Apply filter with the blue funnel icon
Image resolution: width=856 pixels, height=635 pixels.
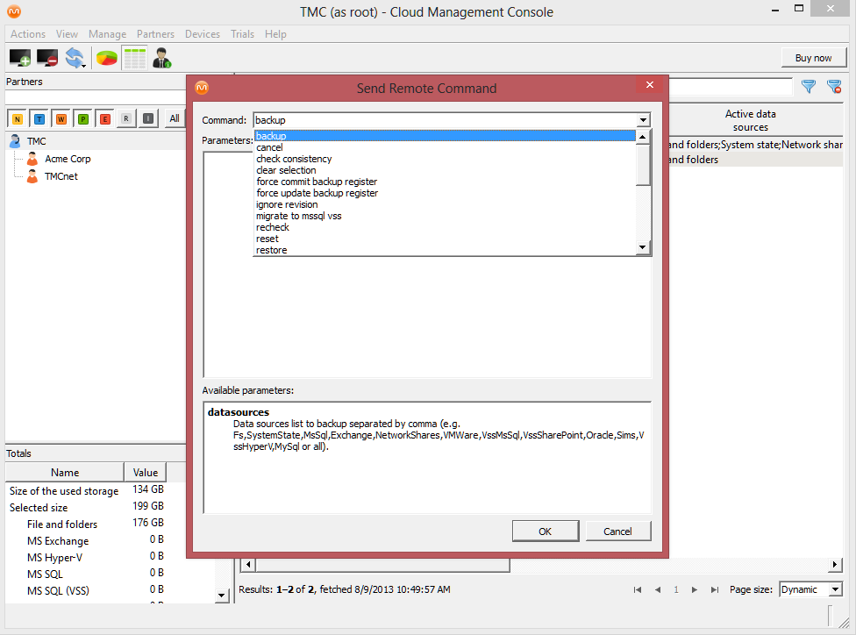(x=809, y=87)
